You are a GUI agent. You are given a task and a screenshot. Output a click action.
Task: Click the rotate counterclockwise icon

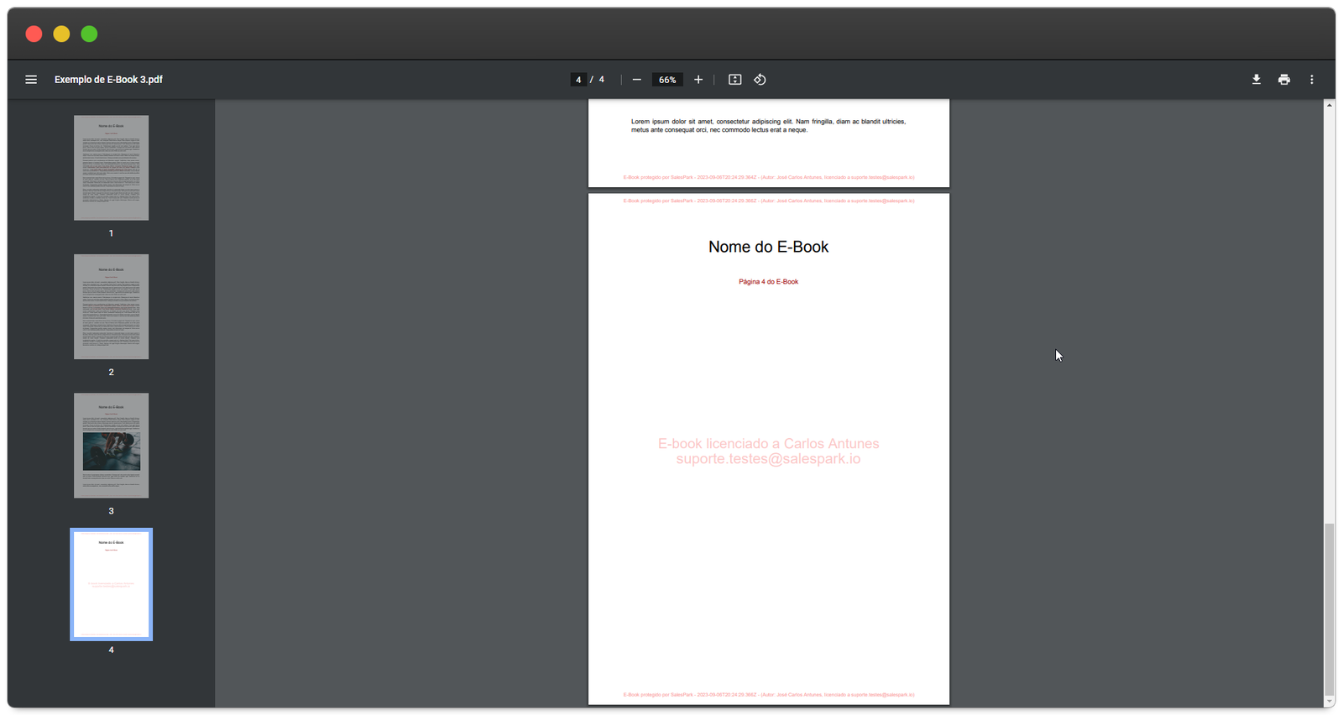[x=760, y=80]
